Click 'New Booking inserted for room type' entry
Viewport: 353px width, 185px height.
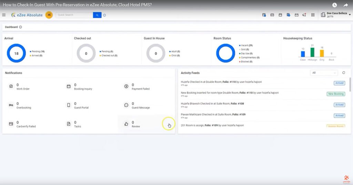point(230,93)
